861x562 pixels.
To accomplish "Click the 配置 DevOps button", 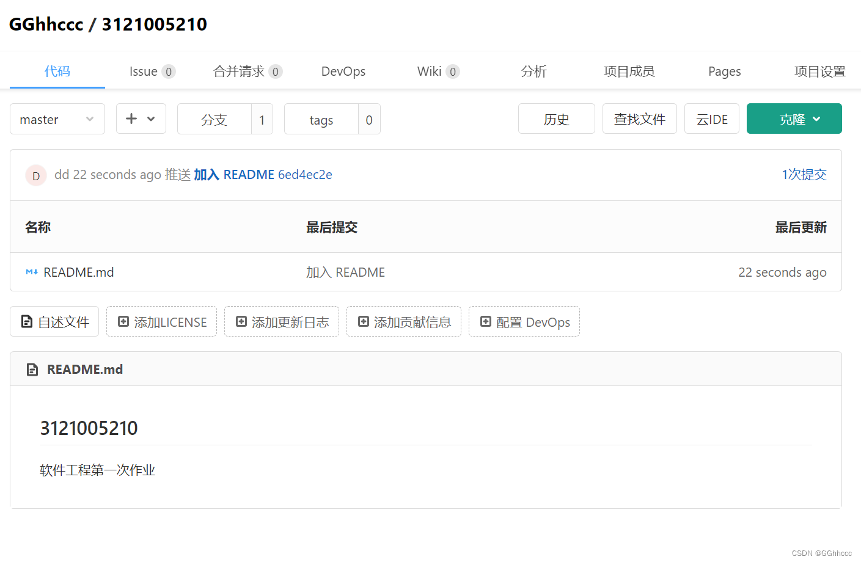I will tap(524, 321).
